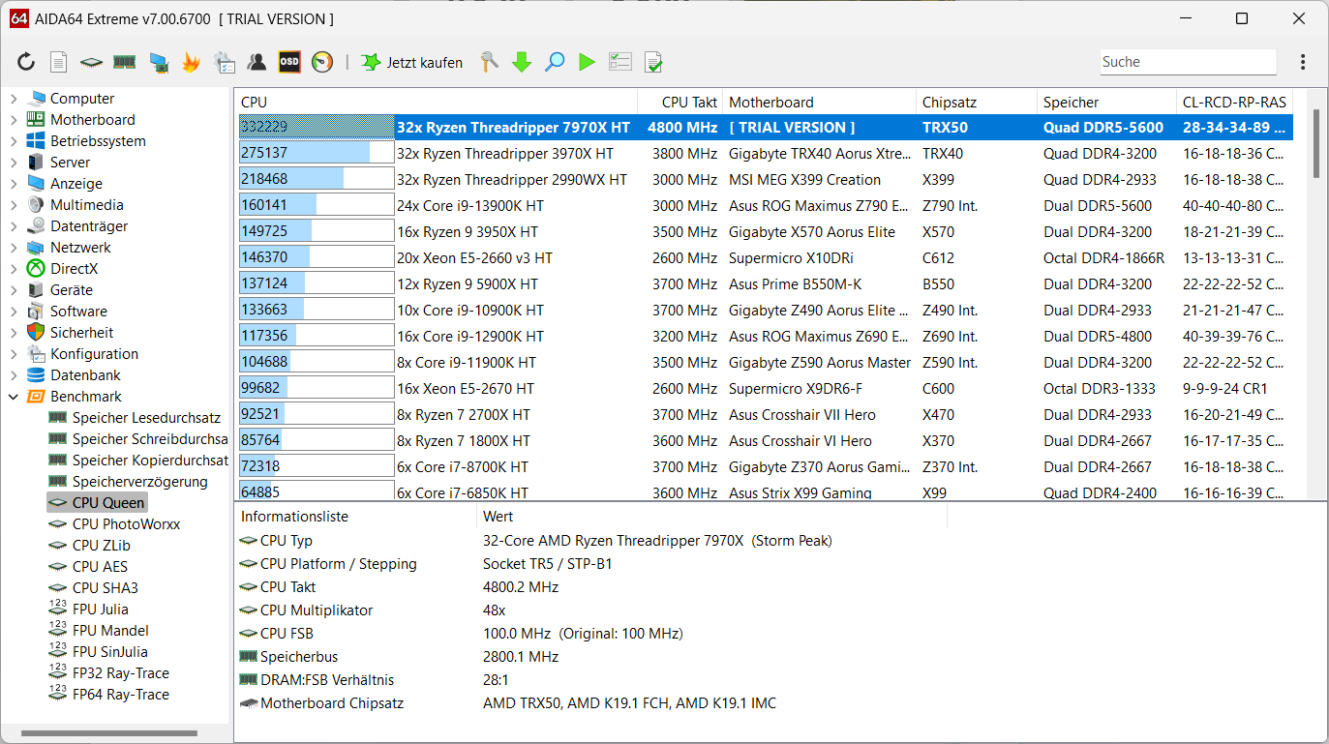Viewport: 1329px width, 744px height.
Task: Click the magnifier search icon in toolbar
Action: [x=555, y=62]
